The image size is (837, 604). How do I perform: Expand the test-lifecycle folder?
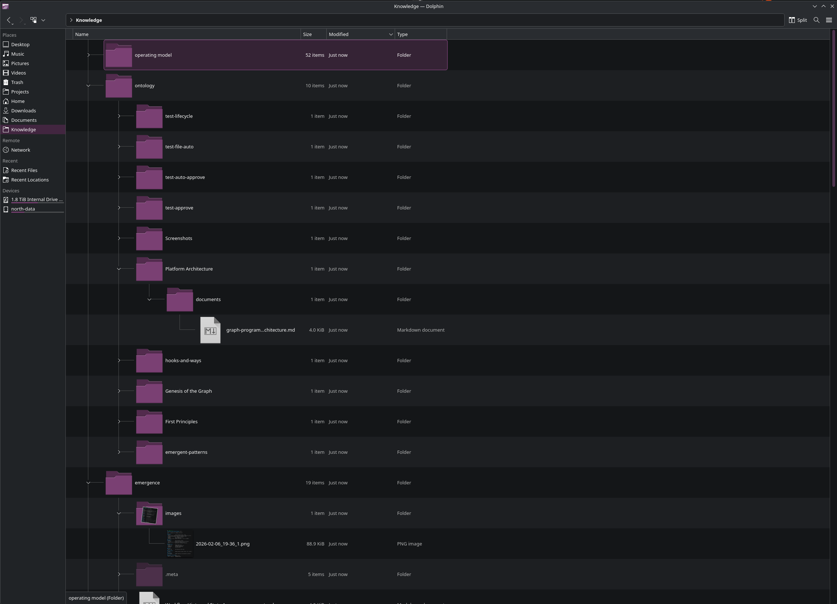[x=119, y=116]
